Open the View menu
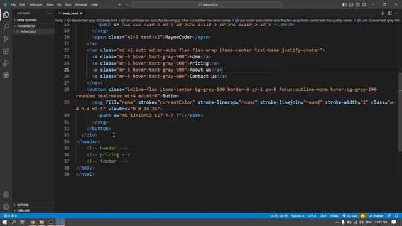Viewport: 402px width, 226px height. [x=50, y=4]
